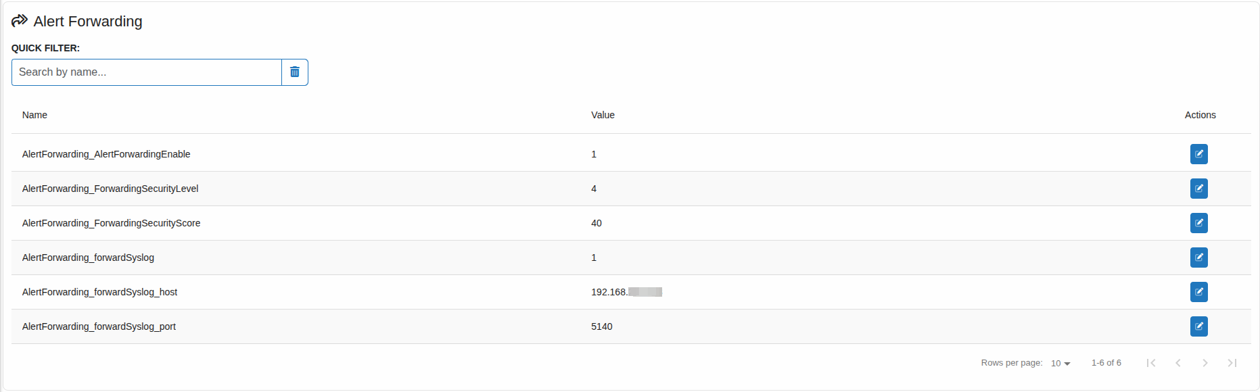Clear the quick filter with trash icon
Screen dimensions: 1260x392
tap(295, 72)
